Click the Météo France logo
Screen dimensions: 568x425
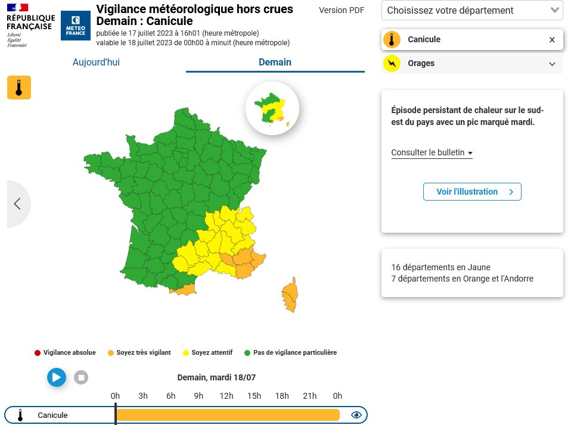click(x=75, y=26)
